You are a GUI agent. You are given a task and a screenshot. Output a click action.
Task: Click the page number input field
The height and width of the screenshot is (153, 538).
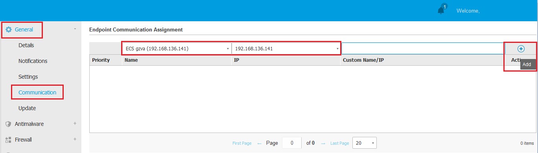(x=292, y=143)
